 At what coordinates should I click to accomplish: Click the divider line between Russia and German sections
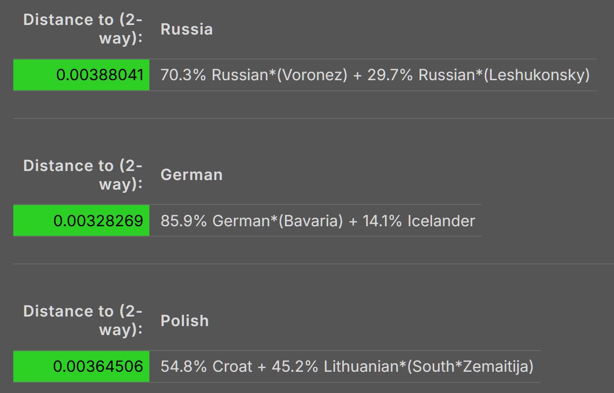click(314, 118)
